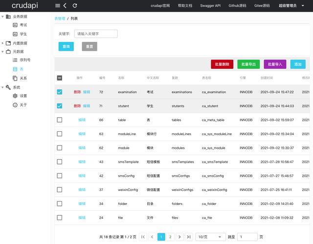The width and height of the screenshot is (313, 244).
Task: Click the weixinConfigs plural cell
Action: [x=182, y=190]
